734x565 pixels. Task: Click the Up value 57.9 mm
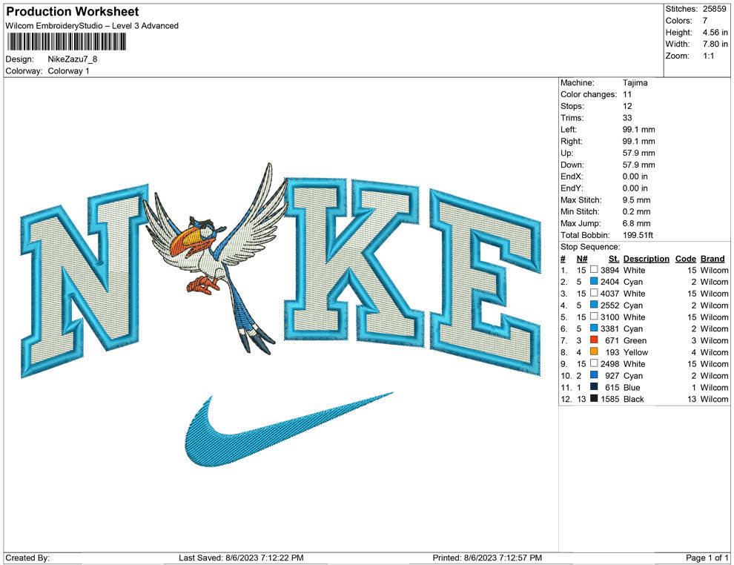pos(638,153)
